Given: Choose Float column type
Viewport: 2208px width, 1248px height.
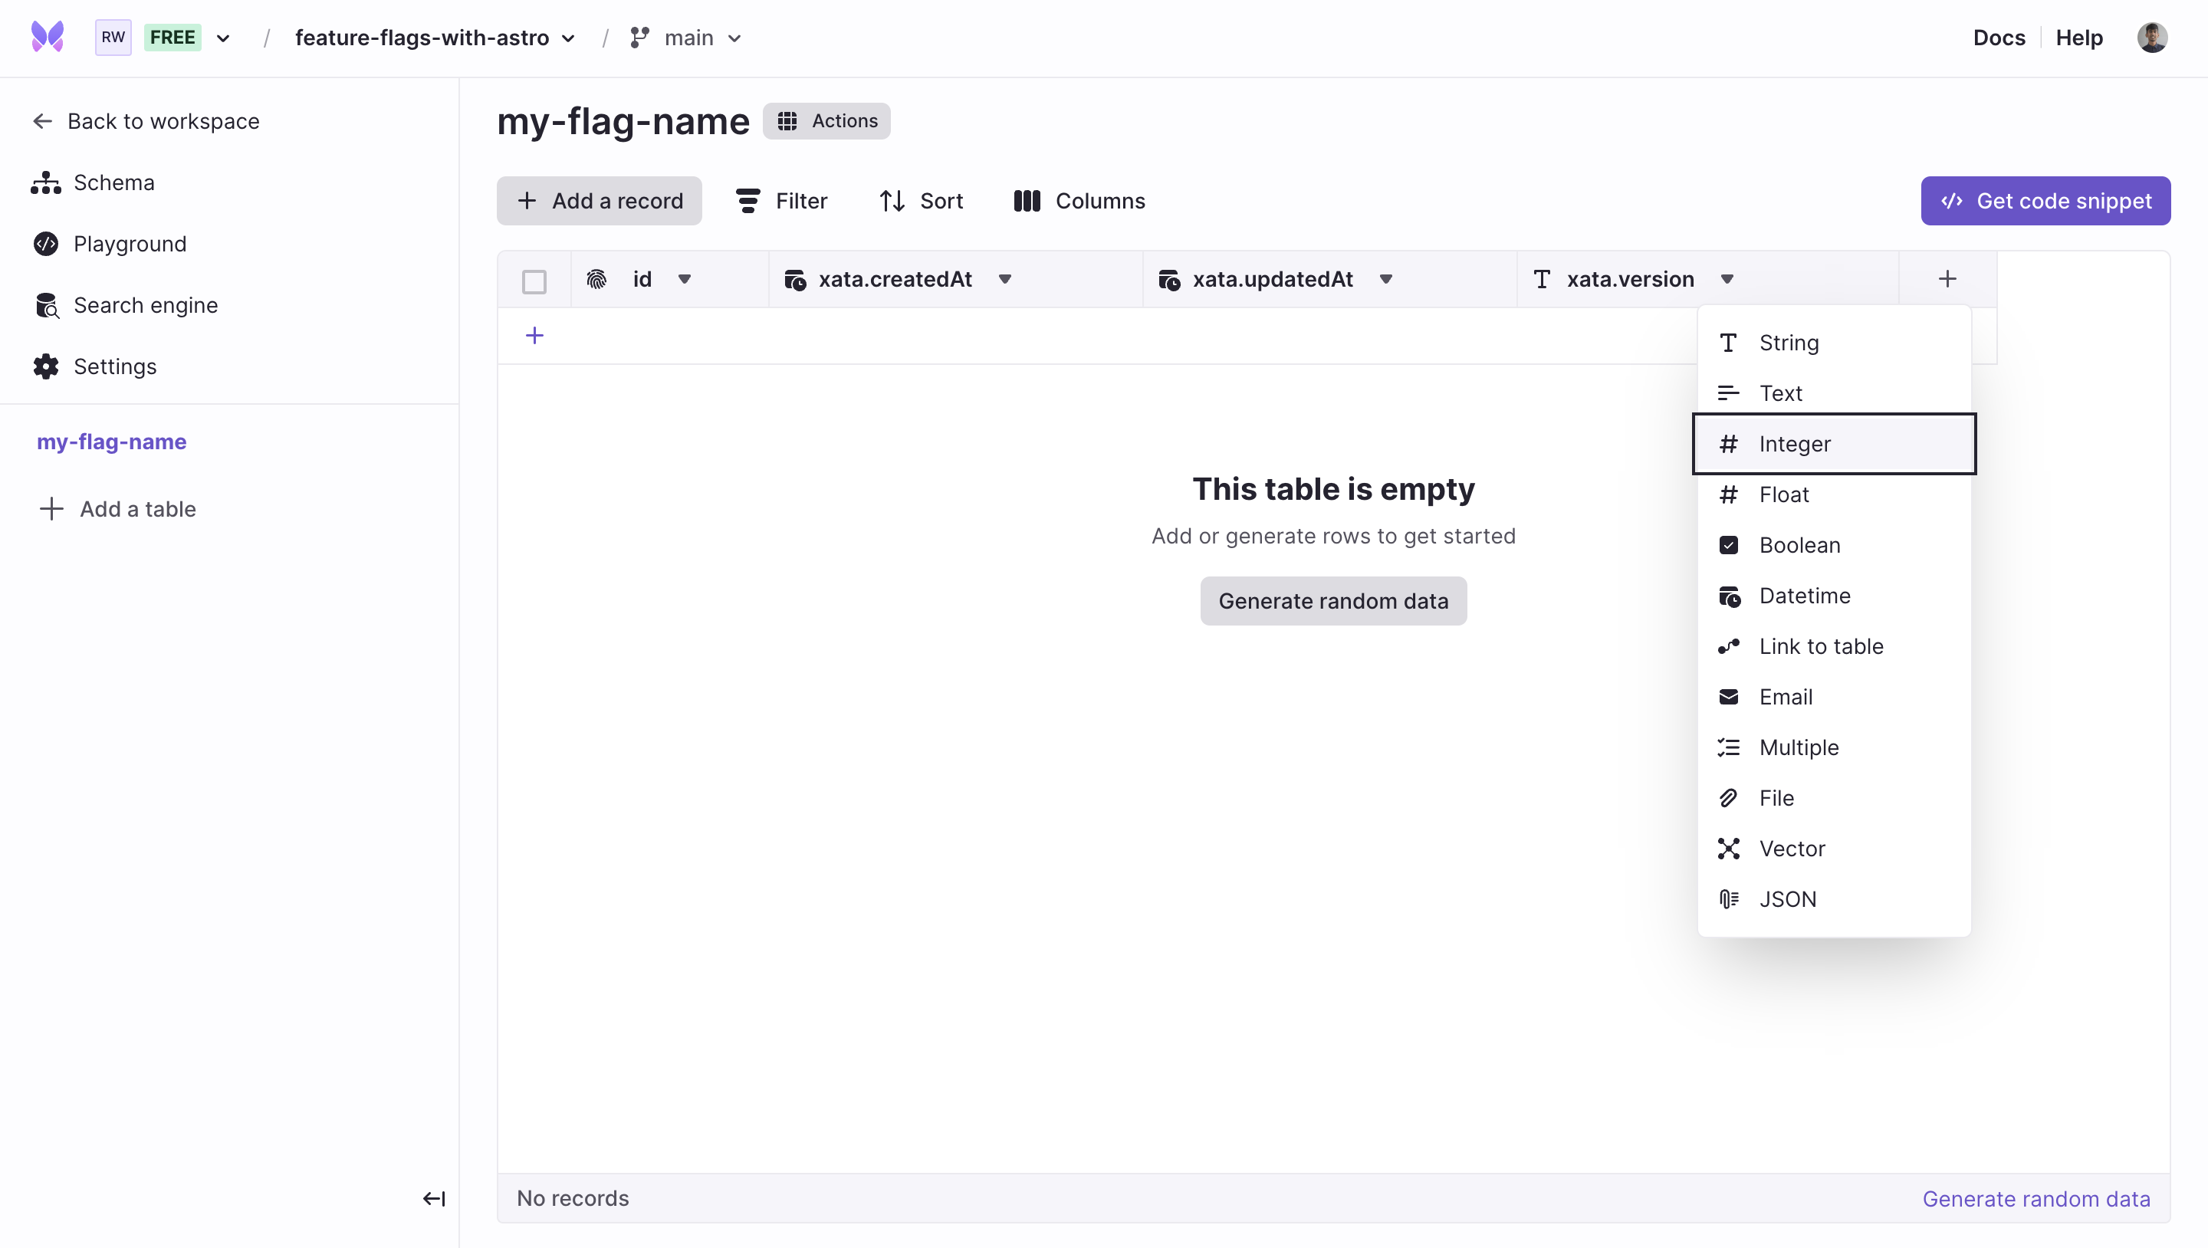Looking at the screenshot, I should click(1833, 494).
